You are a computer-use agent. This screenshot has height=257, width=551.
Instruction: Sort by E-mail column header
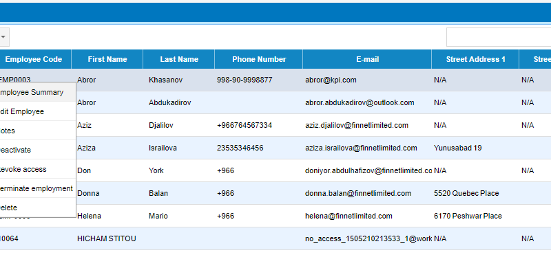tap(367, 59)
